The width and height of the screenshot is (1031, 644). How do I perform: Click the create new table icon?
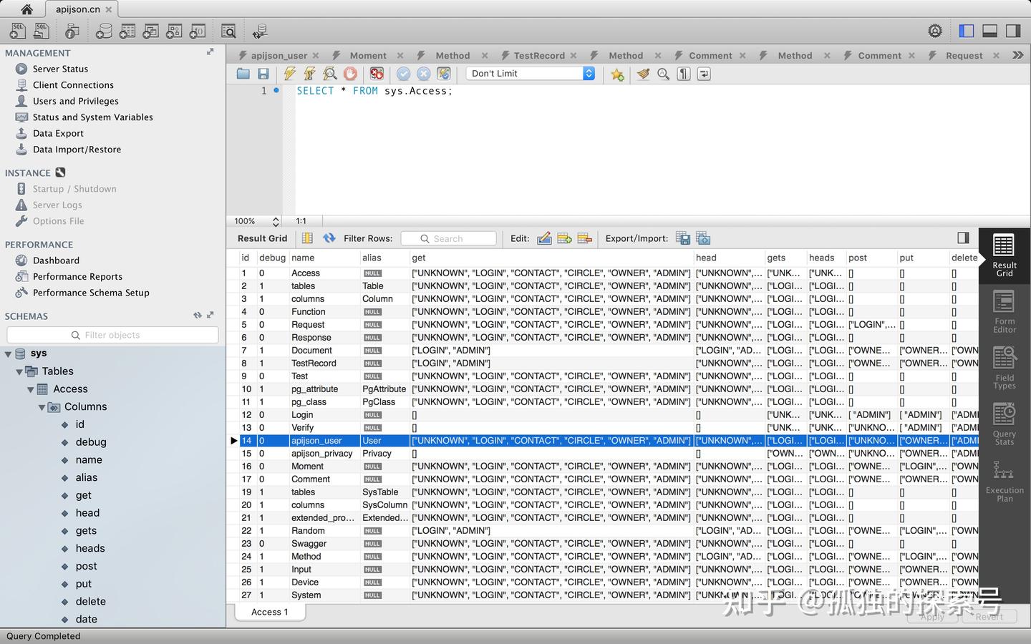coord(127,31)
